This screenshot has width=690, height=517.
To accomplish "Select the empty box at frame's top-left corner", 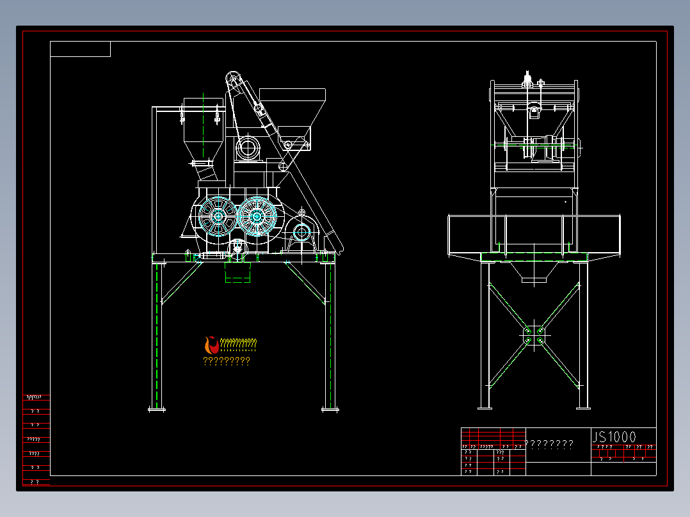I will pos(80,49).
